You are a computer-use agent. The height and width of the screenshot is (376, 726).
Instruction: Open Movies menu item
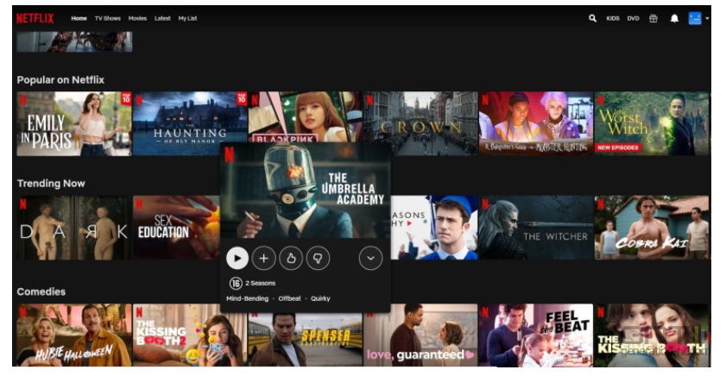pyautogui.click(x=137, y=18)
